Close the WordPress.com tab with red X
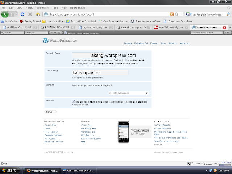The height and width of the screenshot is (174, 232). click(x=224, y=28)
